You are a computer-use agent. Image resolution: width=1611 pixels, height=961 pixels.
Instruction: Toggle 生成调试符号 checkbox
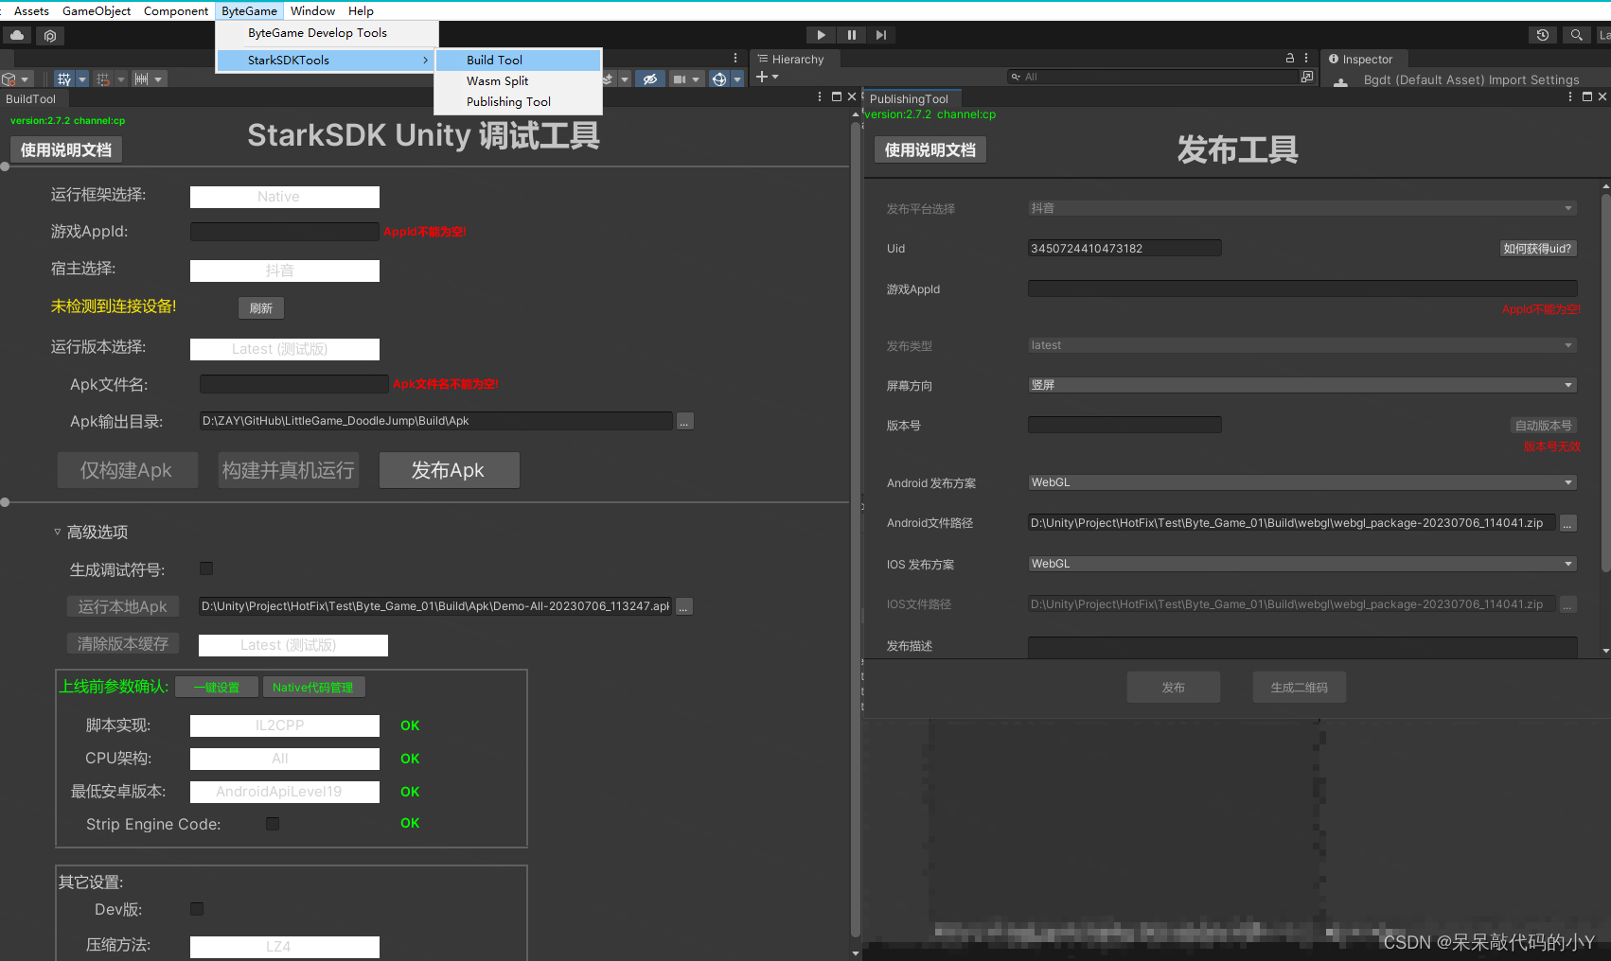pyautogui.click(x=206, y=568)
